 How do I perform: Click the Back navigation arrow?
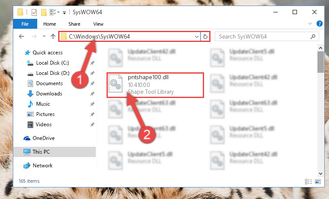point(21,36)
